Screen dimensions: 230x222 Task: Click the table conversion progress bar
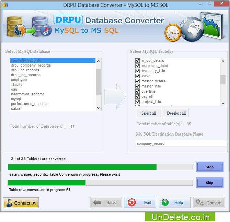click(x=100, y=167)
